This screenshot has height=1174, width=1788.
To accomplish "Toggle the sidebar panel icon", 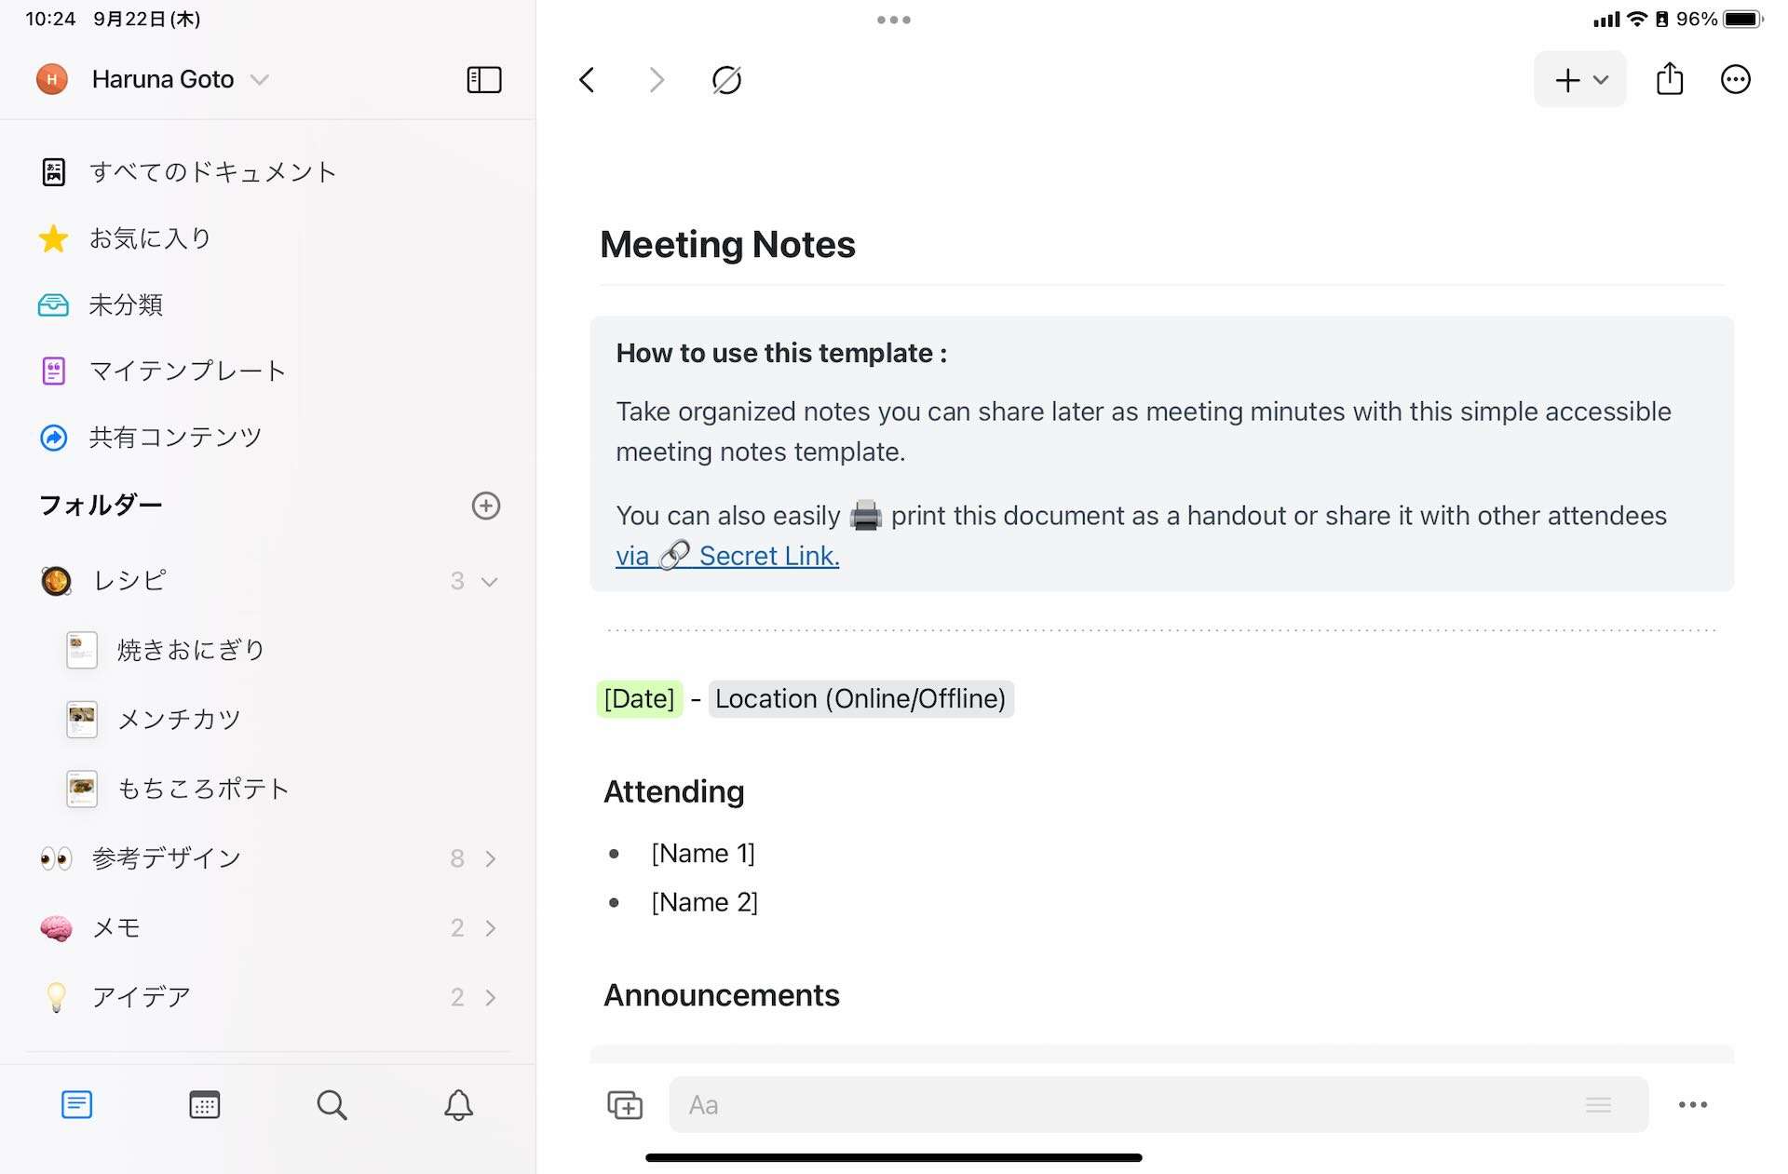I will click(x=483, y=80).
